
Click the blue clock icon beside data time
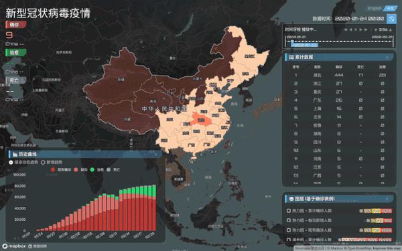(x=391, y=19)
